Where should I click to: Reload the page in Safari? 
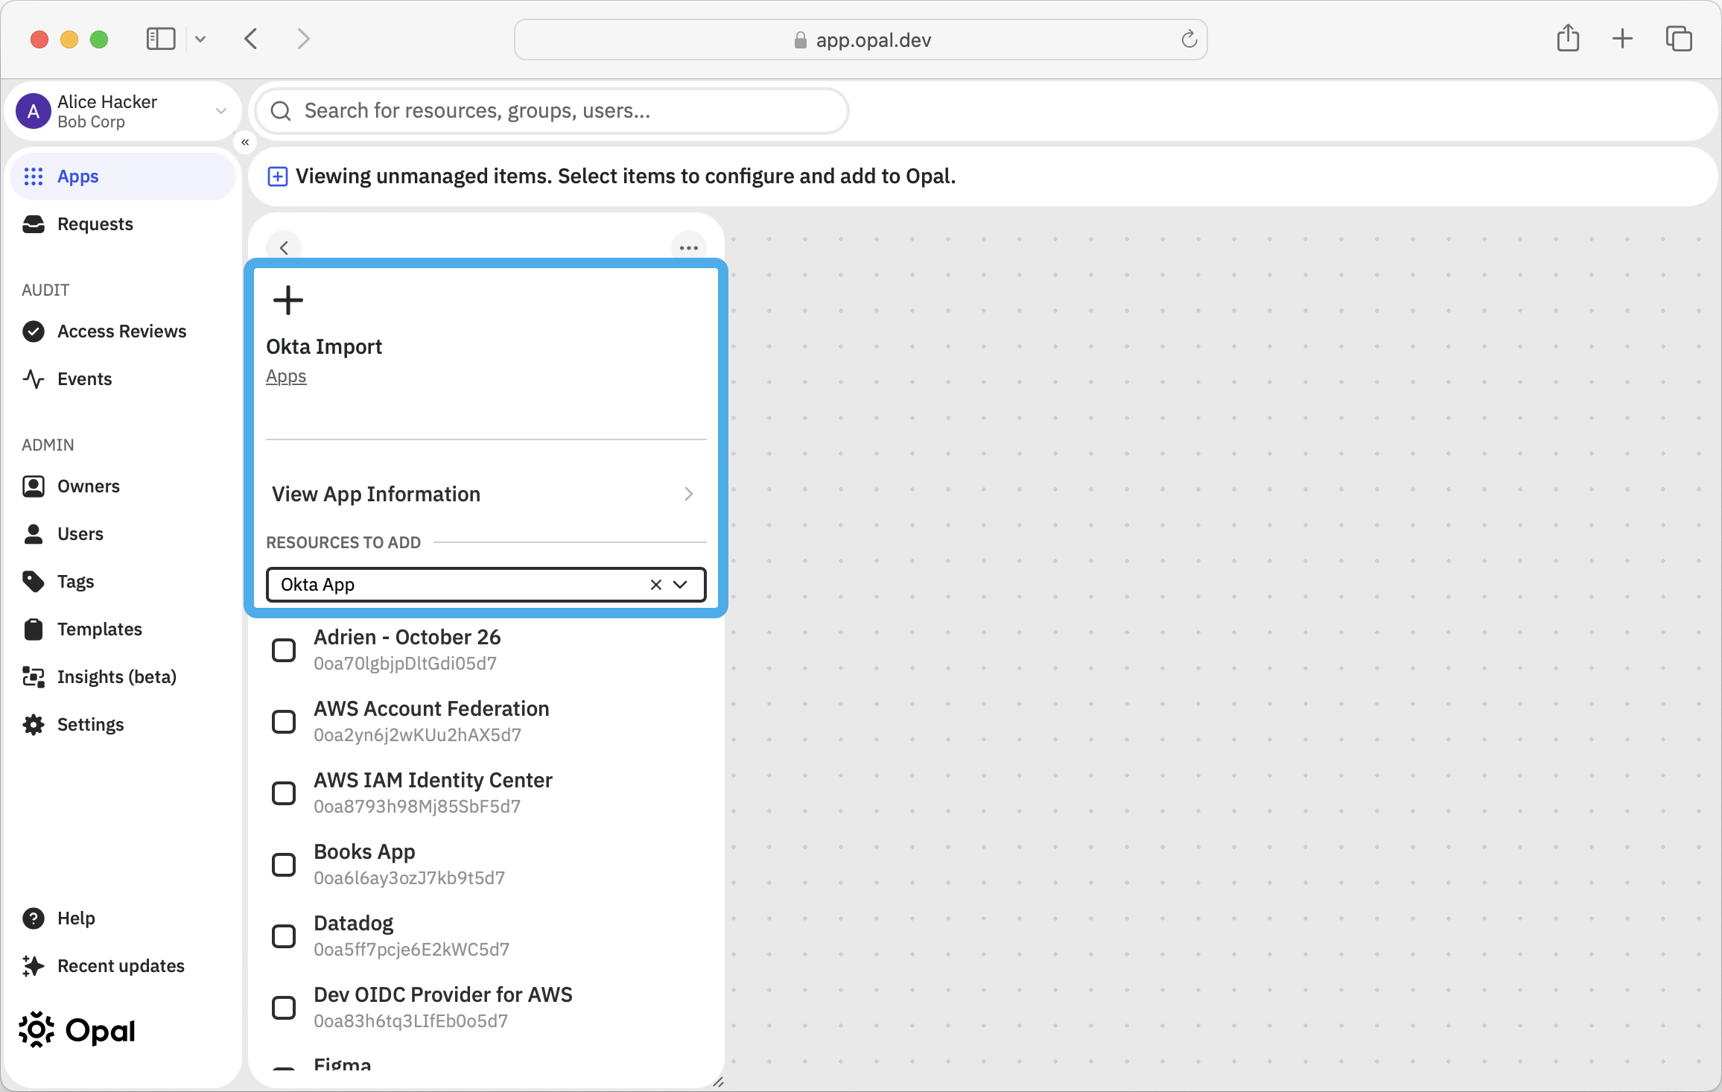[1189, 39]
